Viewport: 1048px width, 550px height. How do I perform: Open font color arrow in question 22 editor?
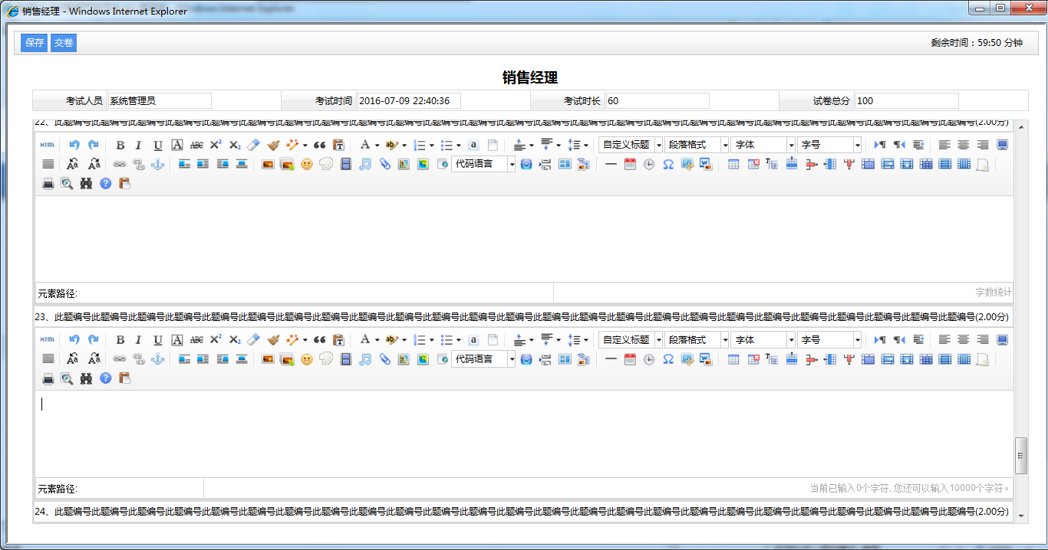click(377, 145)
